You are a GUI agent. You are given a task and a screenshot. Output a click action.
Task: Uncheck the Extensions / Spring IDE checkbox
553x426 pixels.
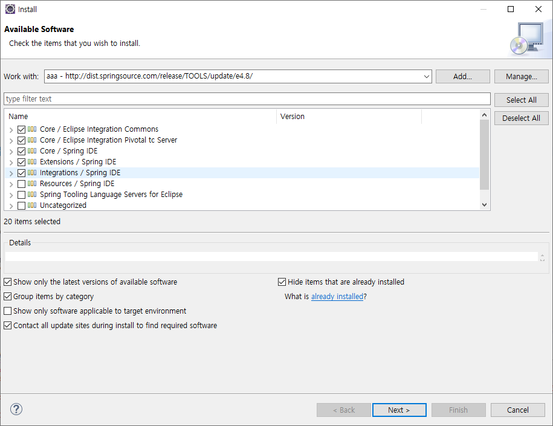pos(22,162)
